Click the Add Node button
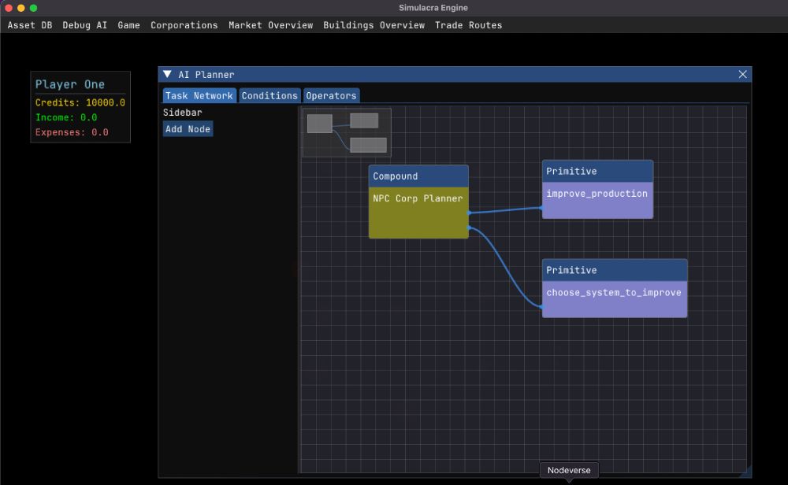Viewport: 788px width, 485px height. pyautogui.click(x=188, y=129)
